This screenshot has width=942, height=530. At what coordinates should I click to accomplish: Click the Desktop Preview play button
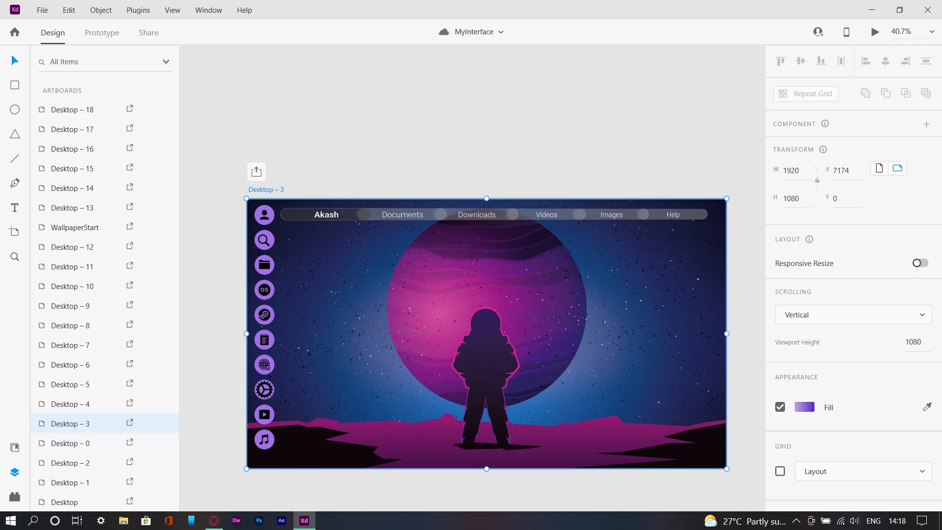pyautogui.click(x=875, y=32)
